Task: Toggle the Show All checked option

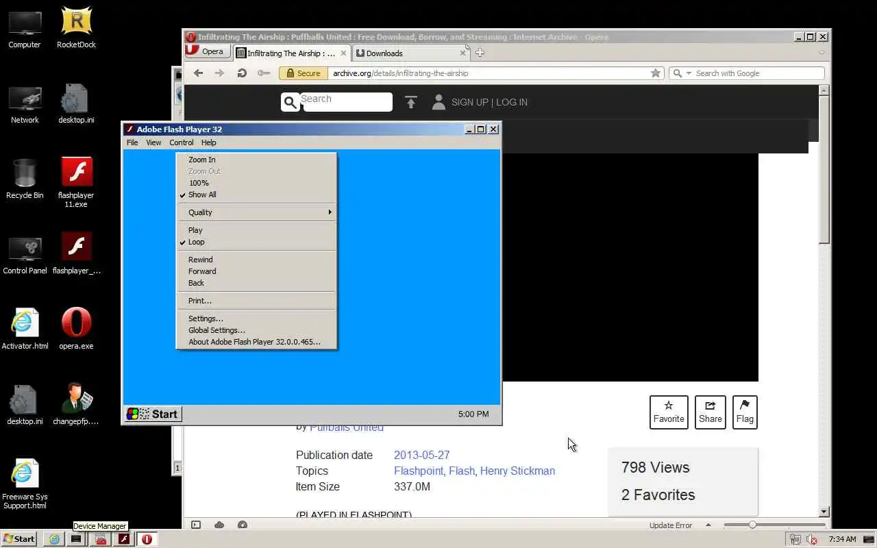Action: (x=256, y=195)
